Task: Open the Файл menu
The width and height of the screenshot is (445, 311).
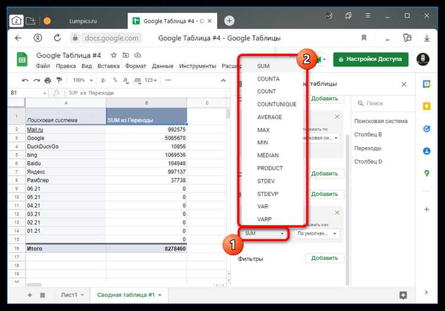Action: click(43, 66)
